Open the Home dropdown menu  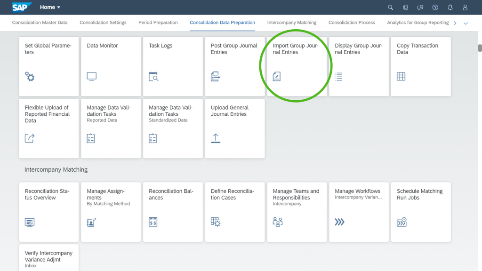pyautogui.click(x=50, y=7)
